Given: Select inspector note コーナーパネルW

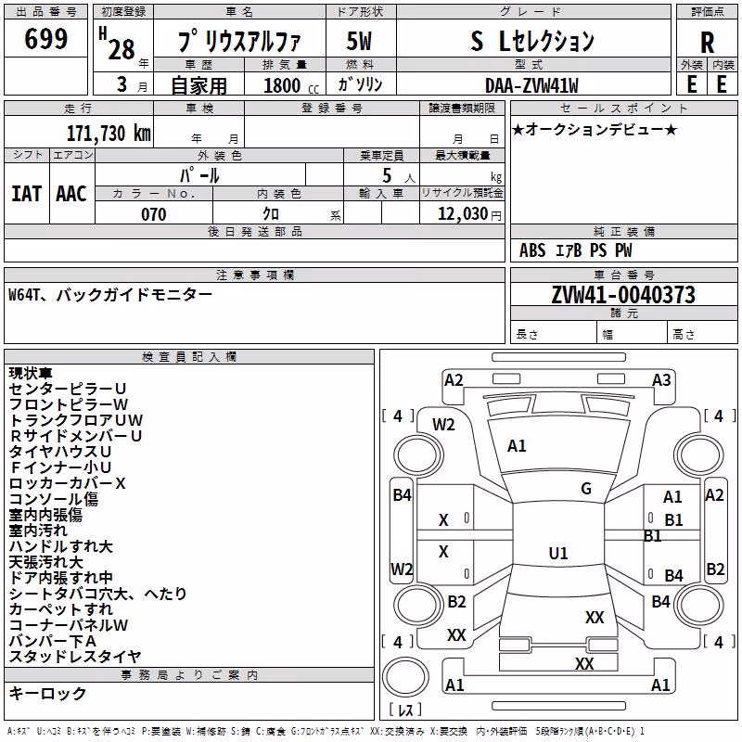Looking at the screenshot, I should [68, 625].
